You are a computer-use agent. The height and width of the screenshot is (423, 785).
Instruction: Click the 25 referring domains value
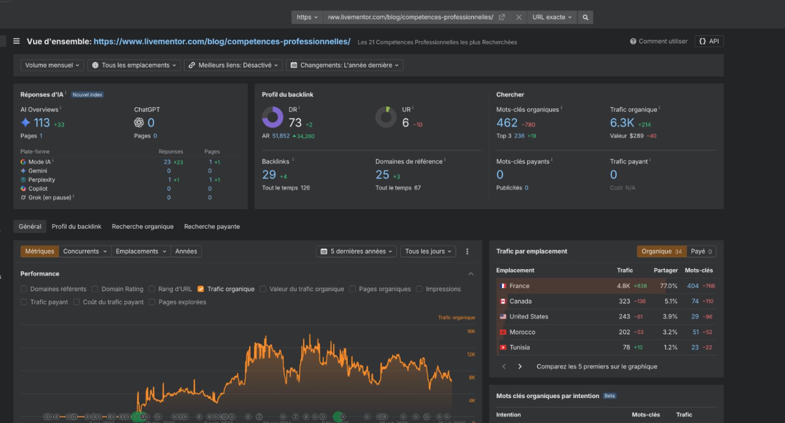pyautogui.click(x=382, y=175)
